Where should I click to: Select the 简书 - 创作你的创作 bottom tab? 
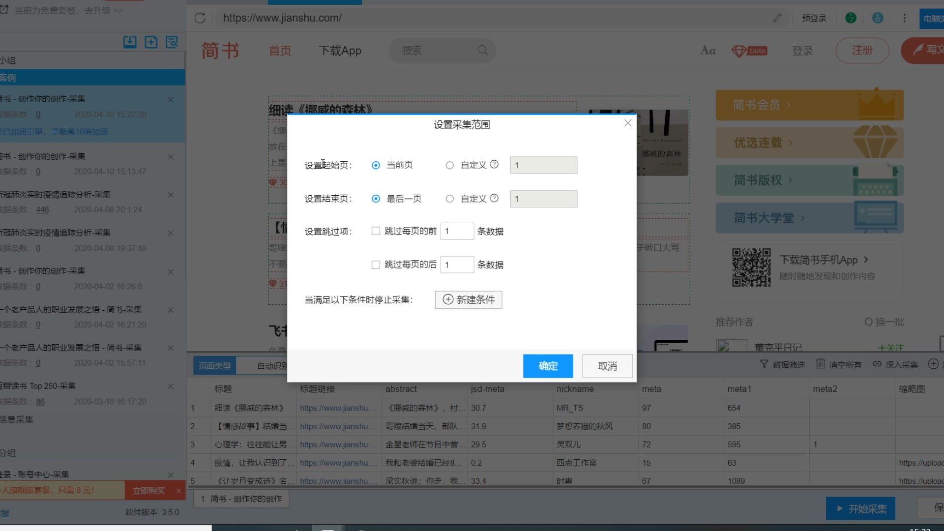(x=241, y=499)
